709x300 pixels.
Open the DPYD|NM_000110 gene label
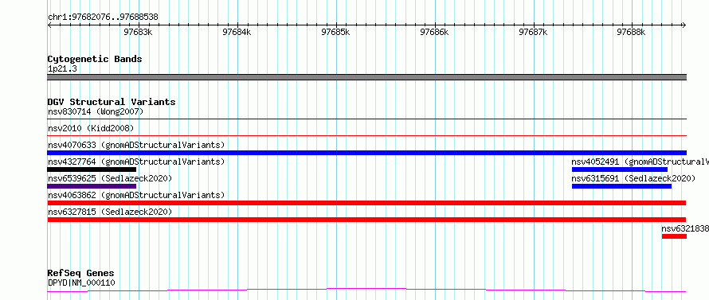81,282
